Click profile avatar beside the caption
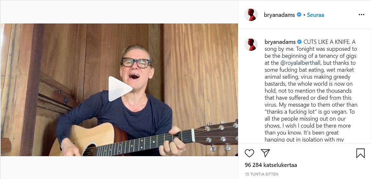 click(x=251, y=44)
